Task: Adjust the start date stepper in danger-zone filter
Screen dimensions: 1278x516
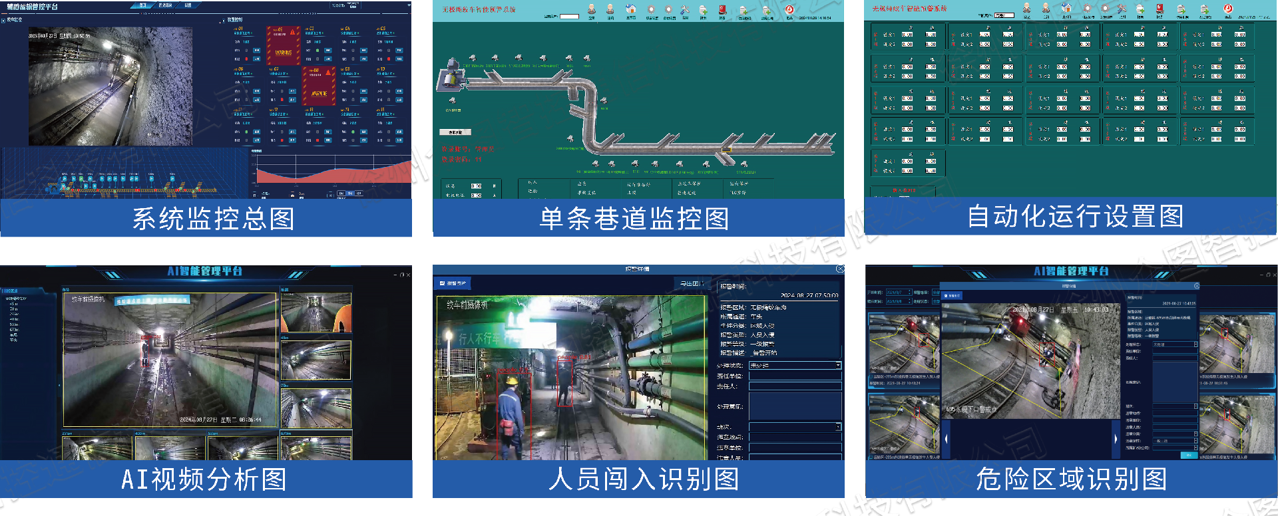Action: [x=909, y=293]
